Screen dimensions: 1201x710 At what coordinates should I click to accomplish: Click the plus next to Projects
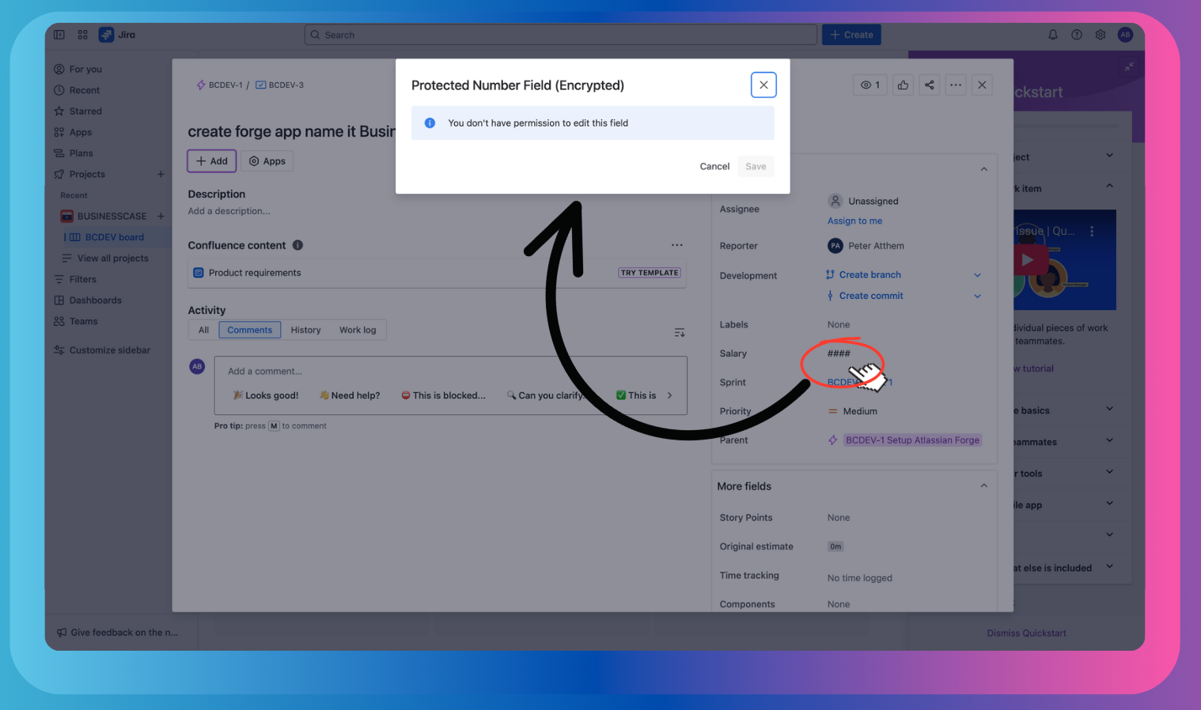point(161,174)
